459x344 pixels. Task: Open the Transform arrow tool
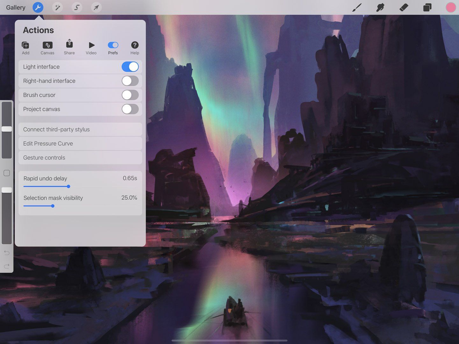pyautogui.click(x=96, y=7)
